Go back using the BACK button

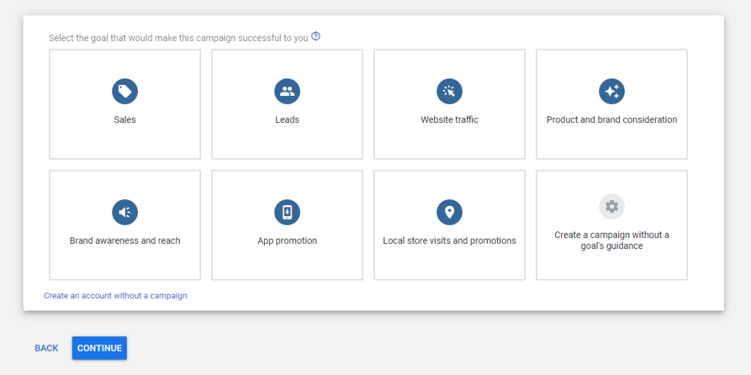[46, 348]
